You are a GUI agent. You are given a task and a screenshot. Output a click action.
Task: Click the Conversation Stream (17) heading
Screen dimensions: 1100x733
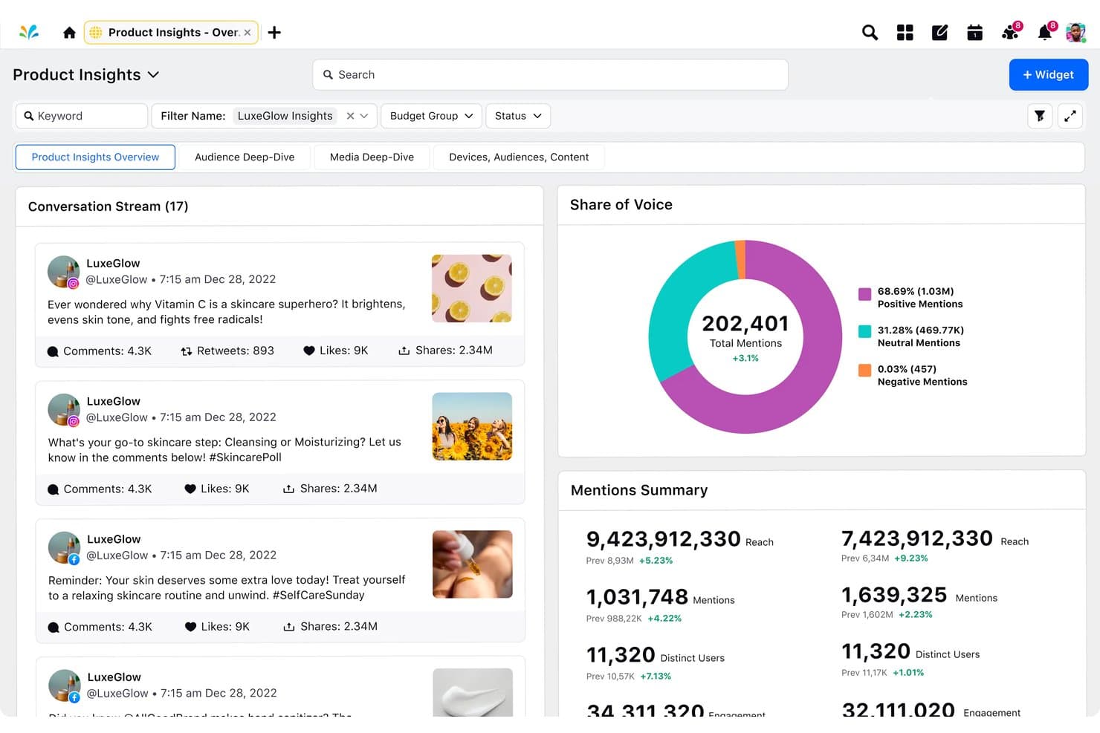click(x=108, y=206)
